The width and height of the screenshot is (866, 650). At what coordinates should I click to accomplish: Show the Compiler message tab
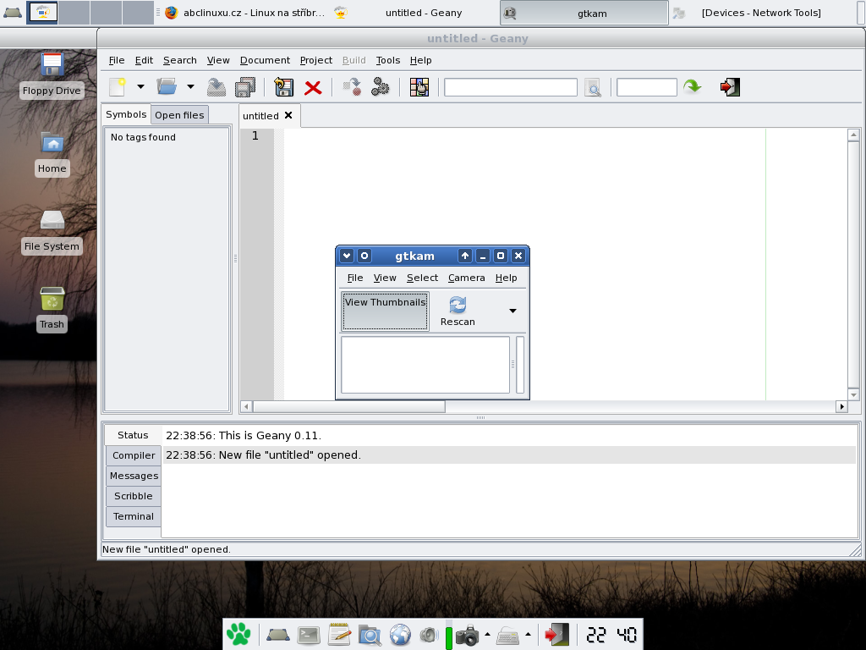click(x=134, y=455)
